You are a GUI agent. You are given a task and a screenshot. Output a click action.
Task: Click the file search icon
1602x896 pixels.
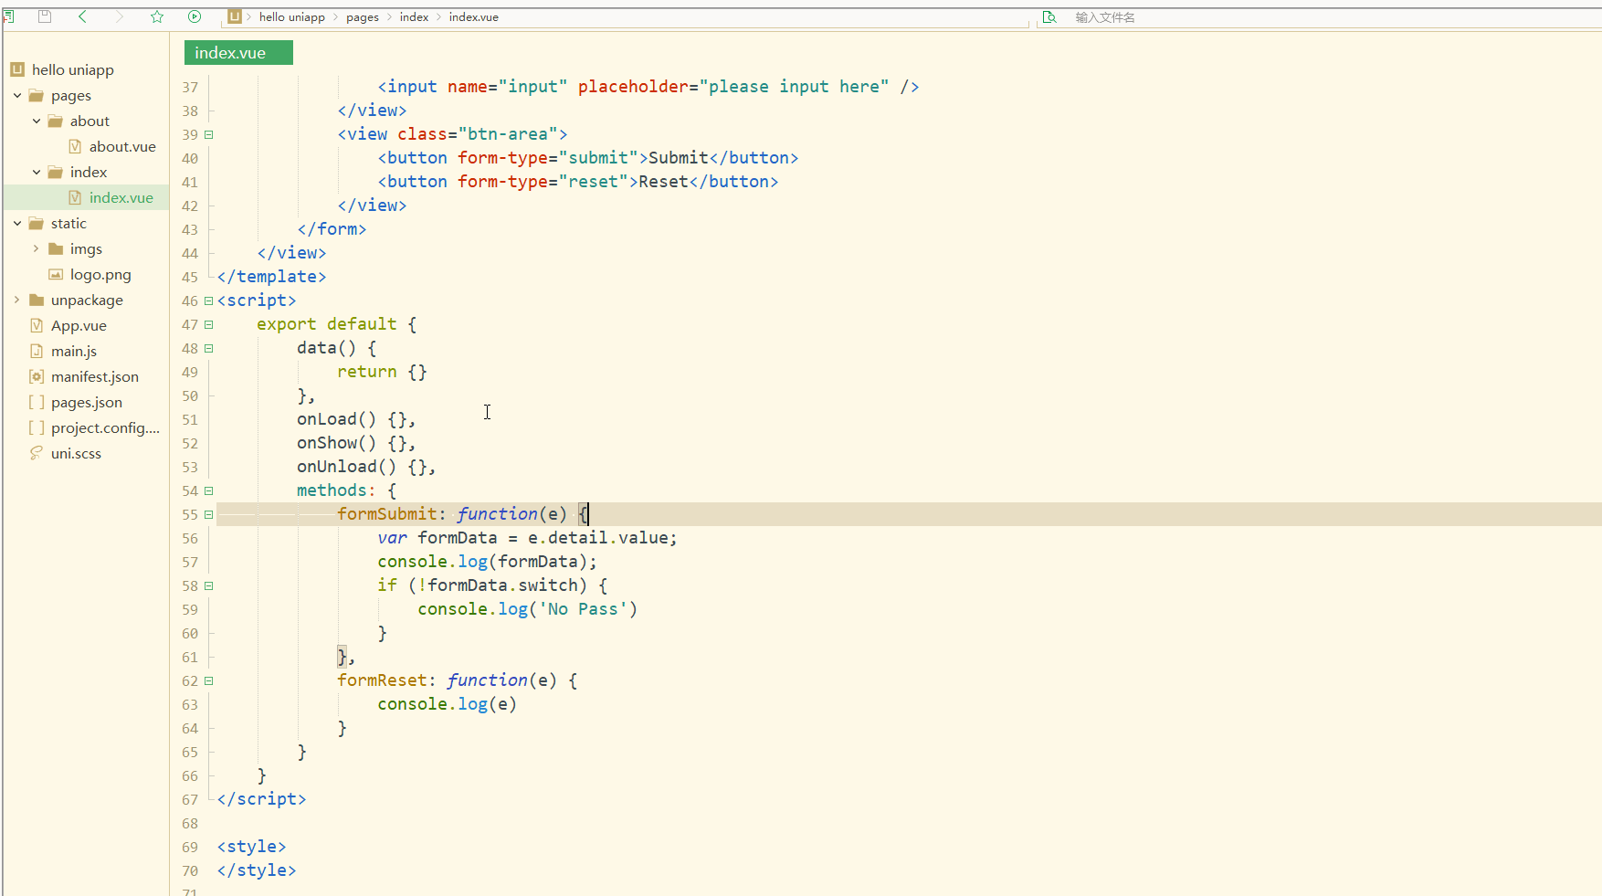(x=1049, y=17)
